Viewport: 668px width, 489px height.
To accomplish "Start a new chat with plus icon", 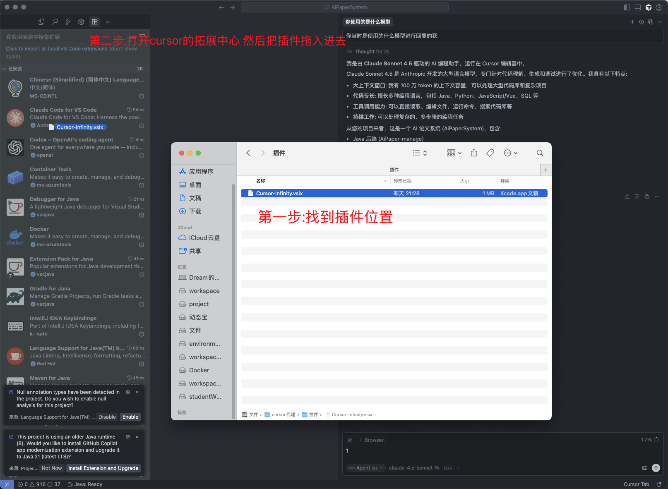I will pos(632,22).
